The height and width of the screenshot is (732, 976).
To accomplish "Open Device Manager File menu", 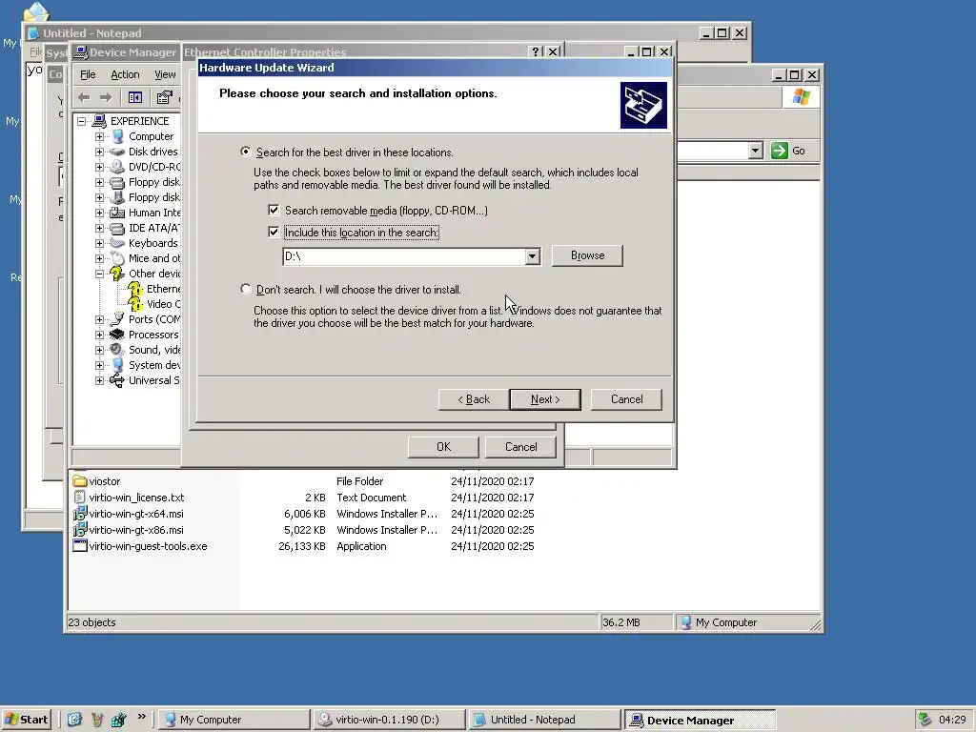I will [88, 74].
